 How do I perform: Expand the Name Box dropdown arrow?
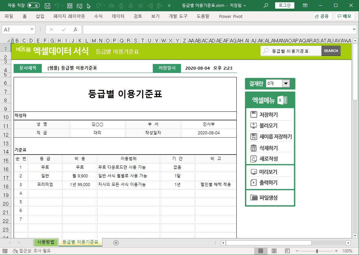pos(32,30)
